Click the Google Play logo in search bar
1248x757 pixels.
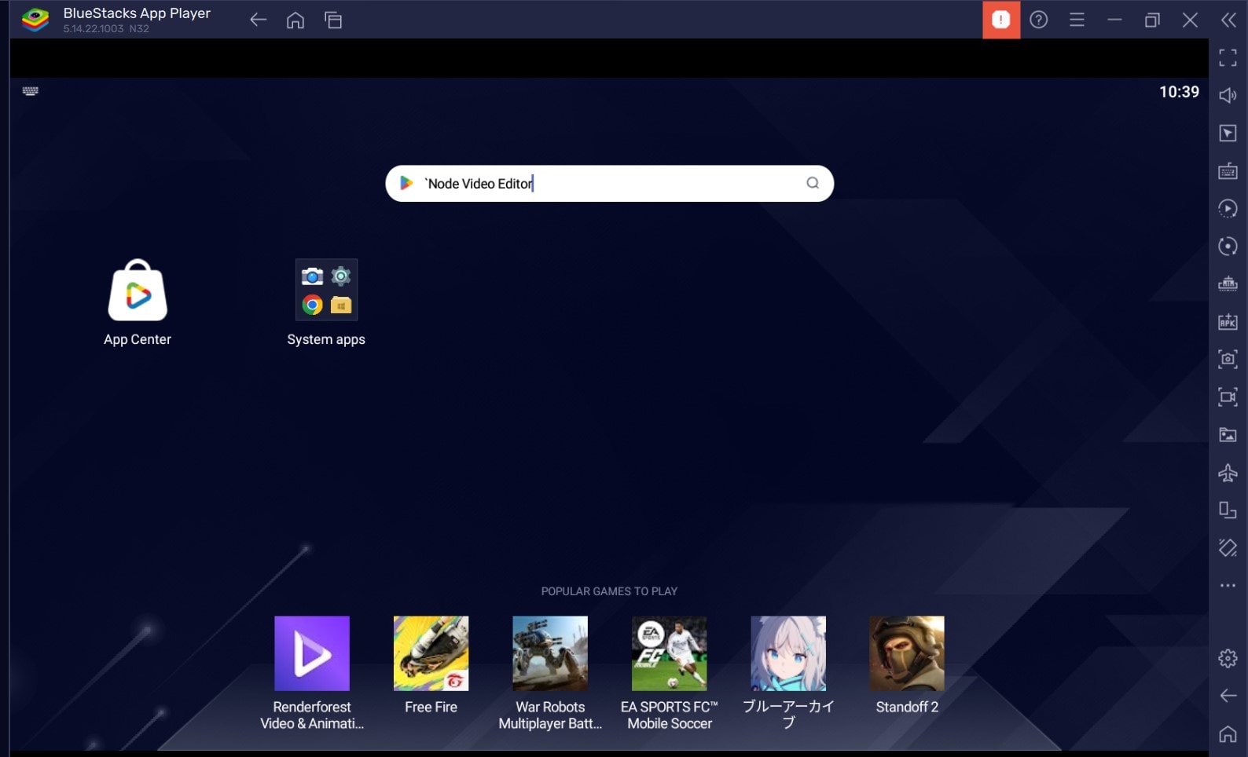tap(406, 183)
